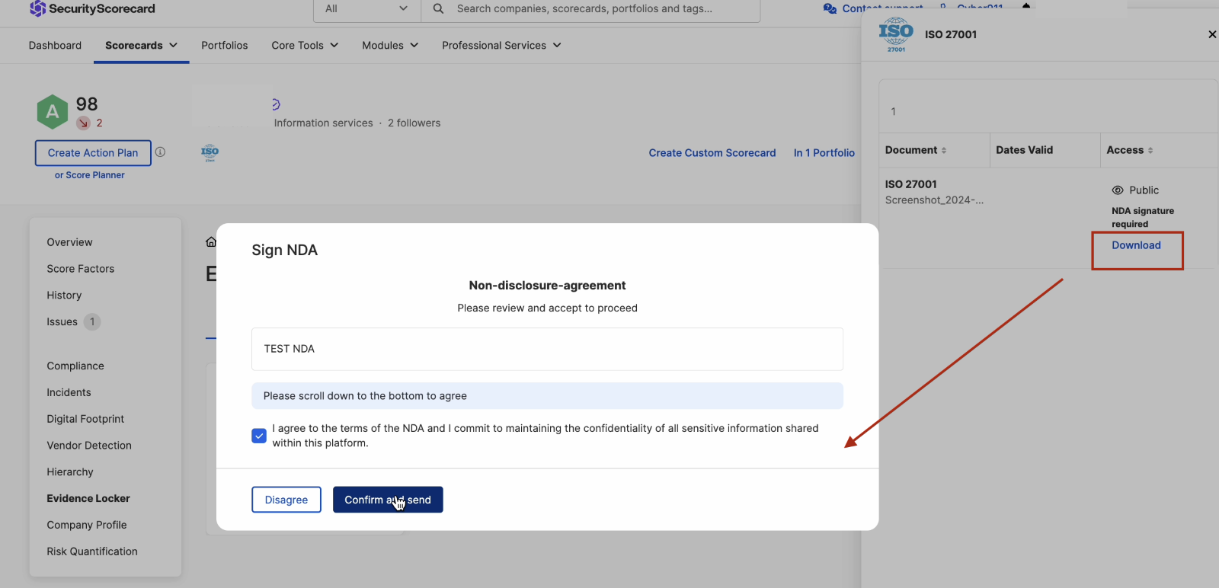1219x588 pixels.
Task: Open Digital Footprint in the sidebar
Action: point(85,420)
